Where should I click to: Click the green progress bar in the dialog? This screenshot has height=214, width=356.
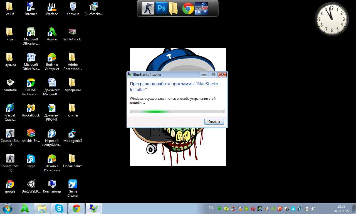click(177, 111)
